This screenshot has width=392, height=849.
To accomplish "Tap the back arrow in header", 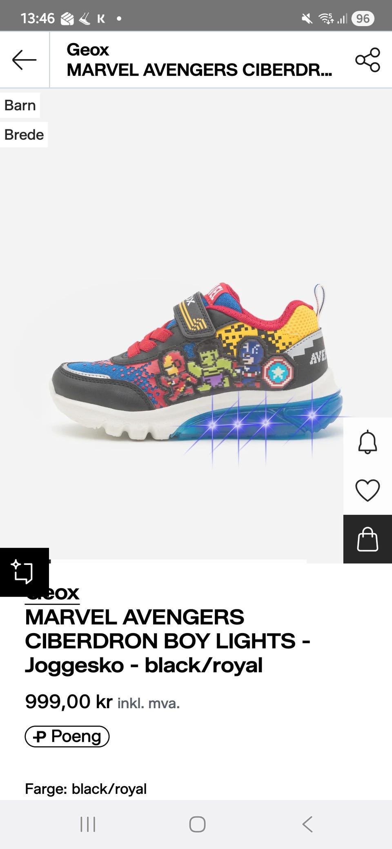I will click(x=24, y=60).
